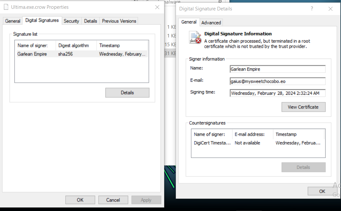This screenshot has height=211, width=341.
Task: Close the Ultima.exe.crow Properties window
Action: (157, 7)
